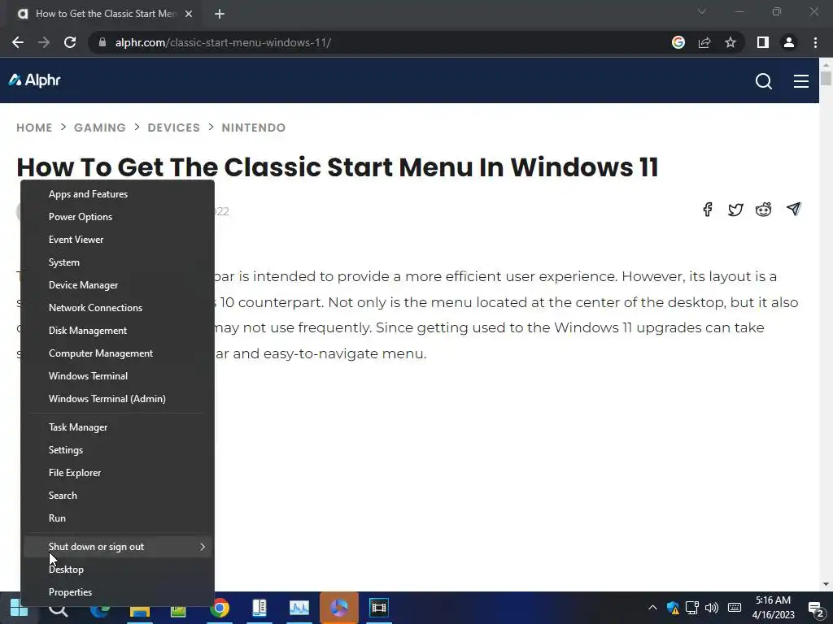Launch Device Manager
The image size is (833, 624).
[117, 285]
